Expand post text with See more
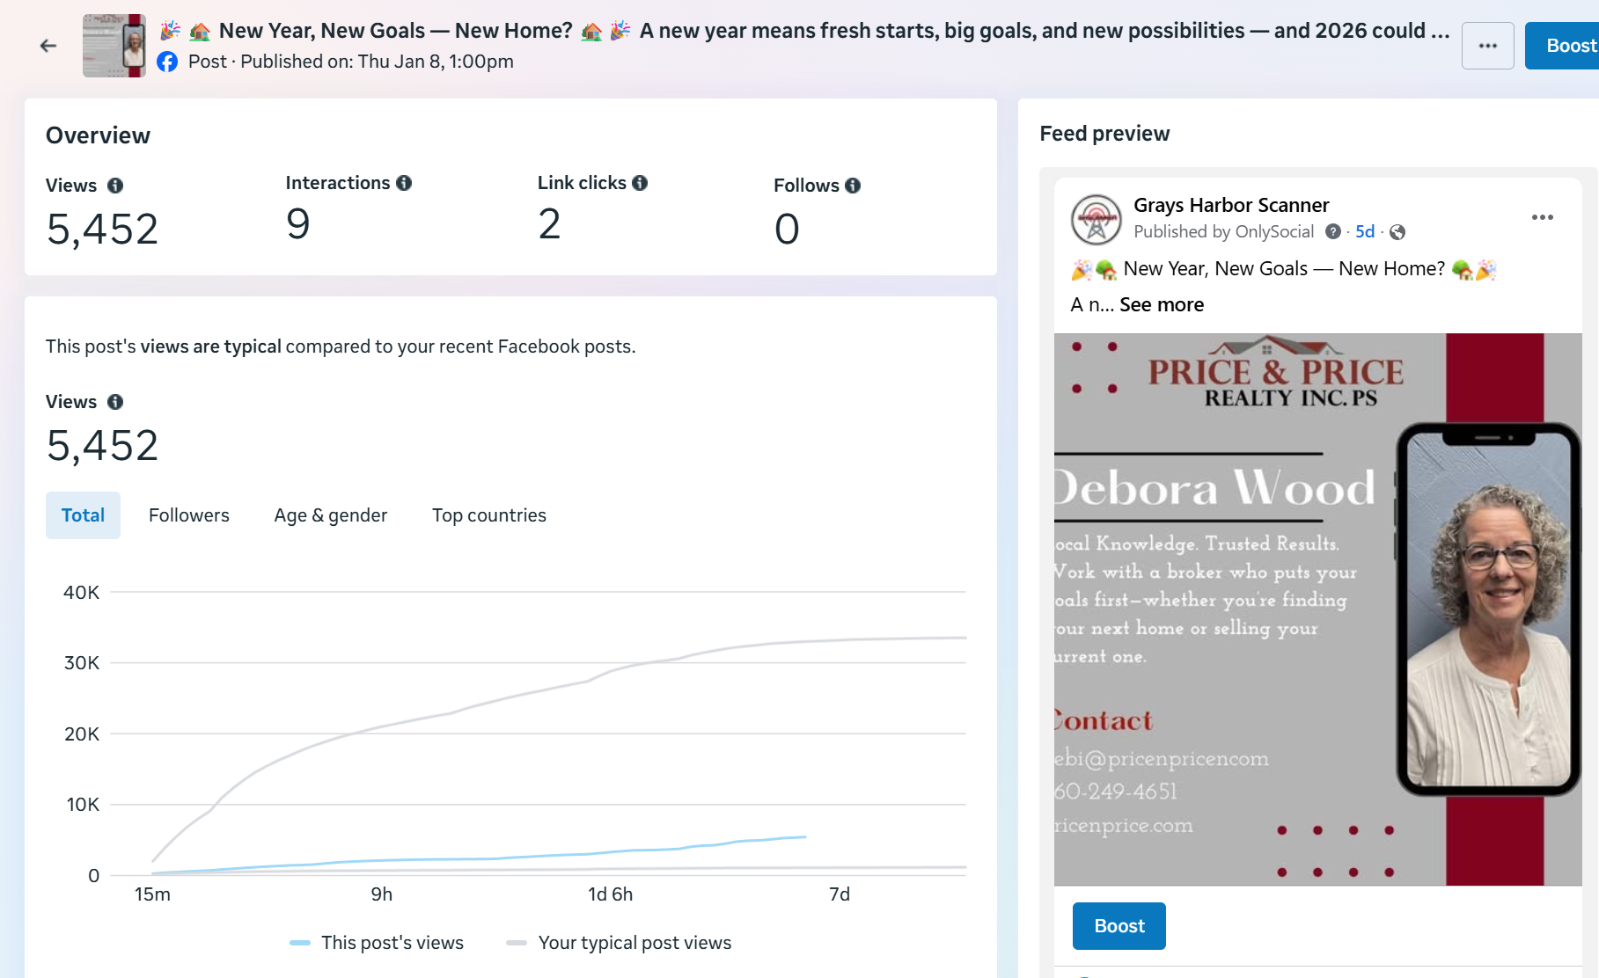 (x=1162, y=305)
